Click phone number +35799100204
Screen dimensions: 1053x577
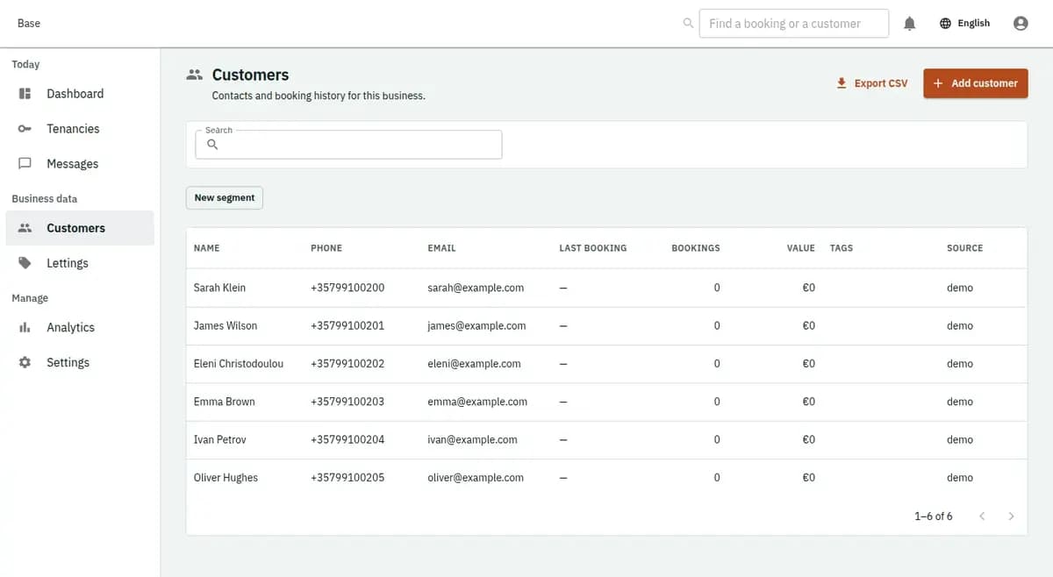(x=347, y=439)
